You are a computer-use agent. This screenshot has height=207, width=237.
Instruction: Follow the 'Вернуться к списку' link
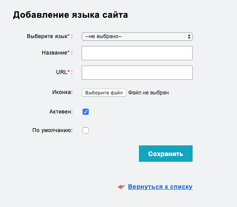coord(160,187)
